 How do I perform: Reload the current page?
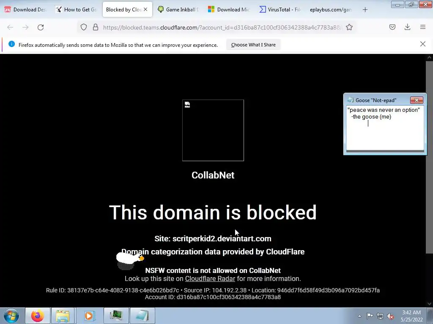pos(41,27)
